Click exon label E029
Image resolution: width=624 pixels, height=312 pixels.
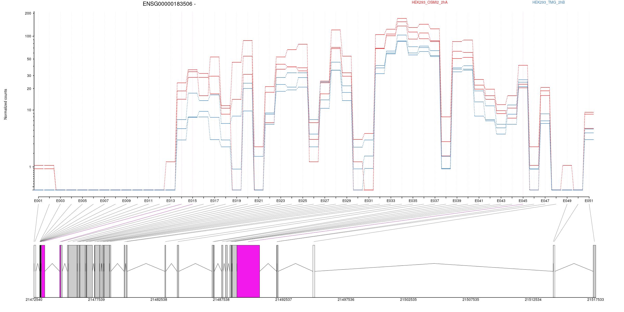(x=347, y=201)
